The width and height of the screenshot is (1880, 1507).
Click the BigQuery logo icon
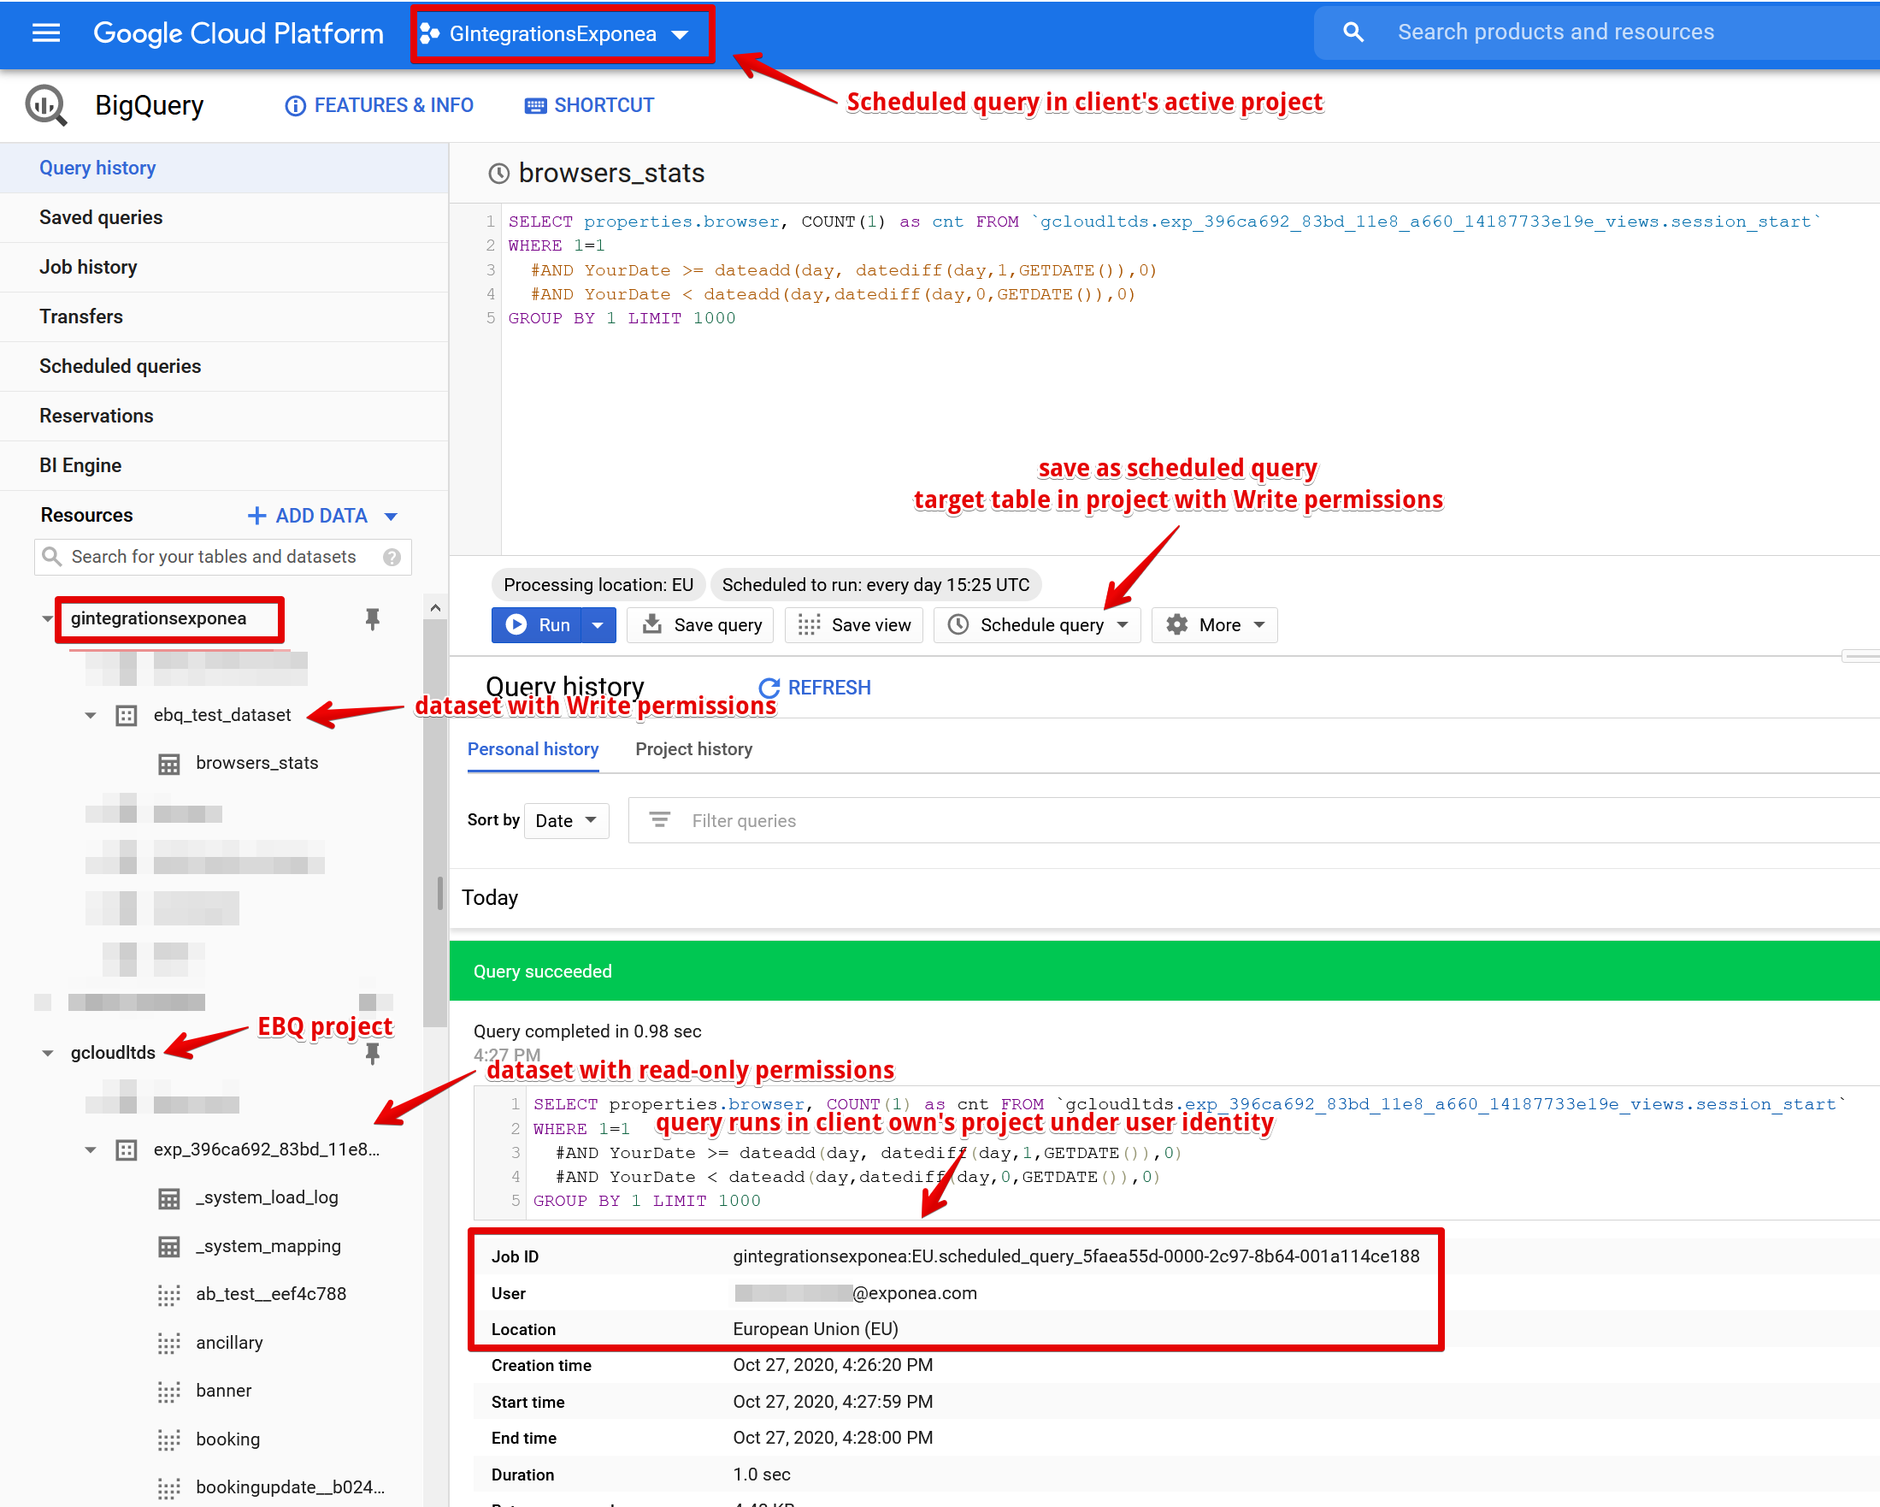click(45, 105)
